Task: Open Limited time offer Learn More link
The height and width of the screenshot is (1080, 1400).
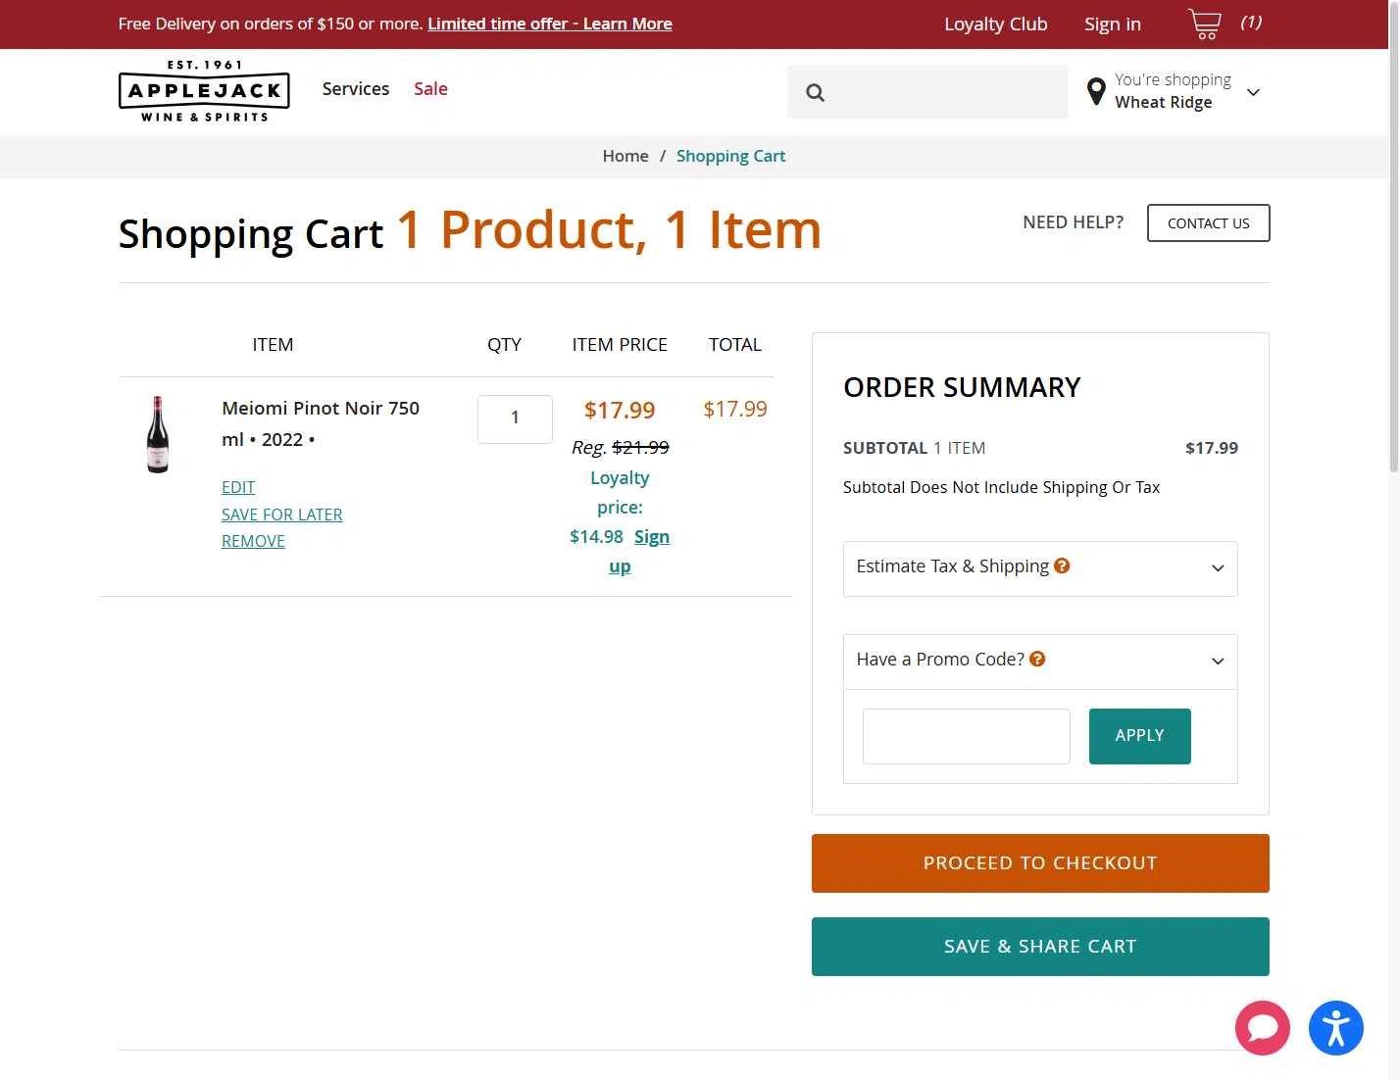Action: point(549,24)
